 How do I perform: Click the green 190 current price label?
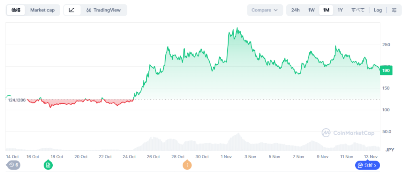tap(386, 71)
